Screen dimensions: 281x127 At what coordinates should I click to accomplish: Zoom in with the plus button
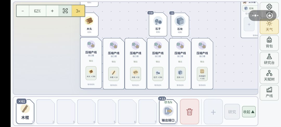[52, 11]
